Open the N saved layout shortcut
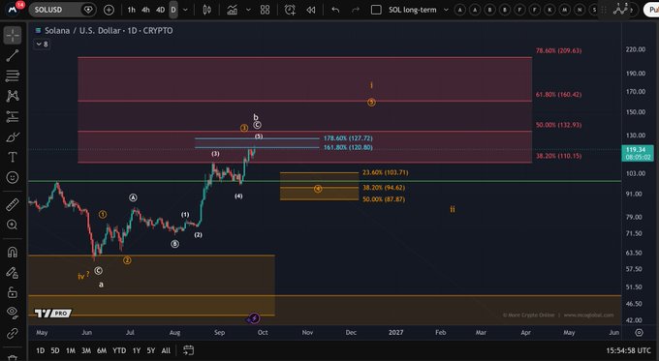 pyautogui.click(x=580, y=10)
